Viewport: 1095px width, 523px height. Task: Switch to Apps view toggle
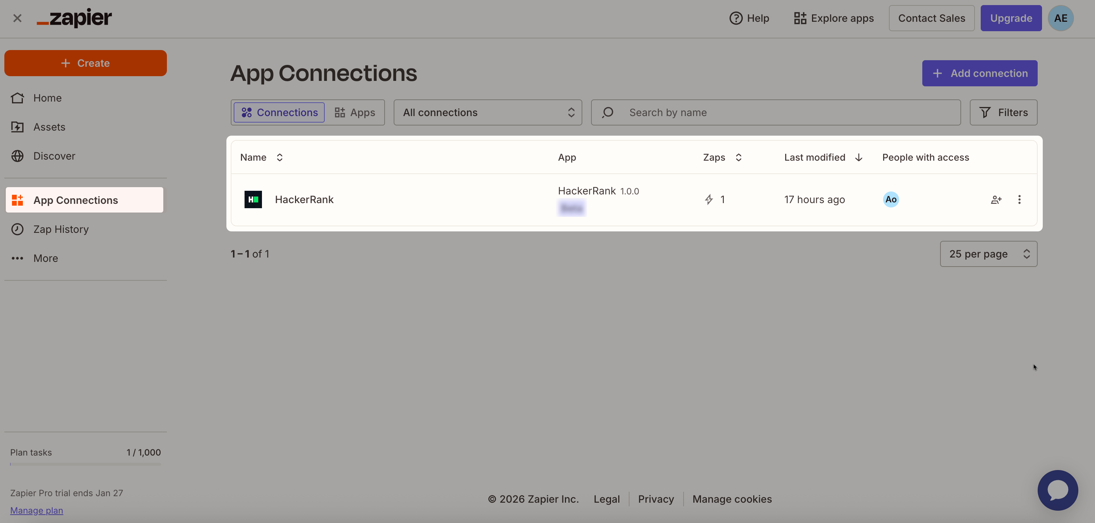(355, 112)
